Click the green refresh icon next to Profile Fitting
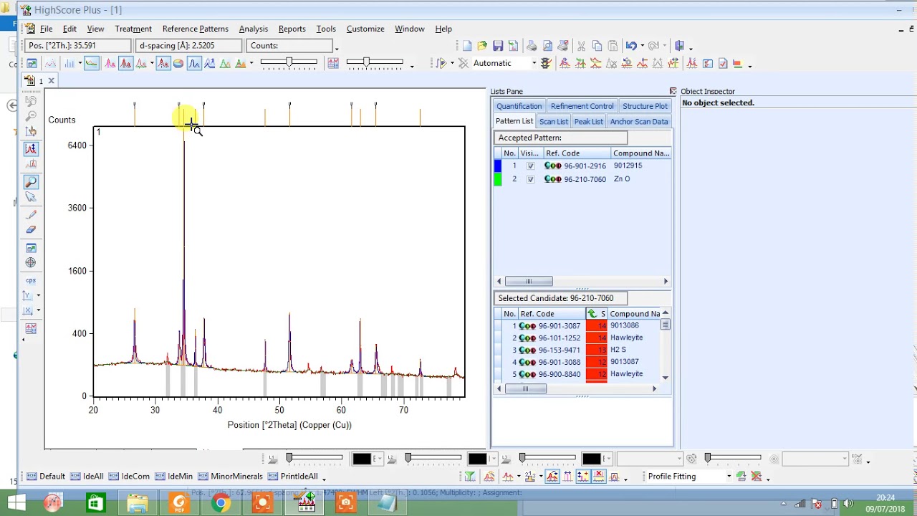917x516 pixels. tap(741, 477)
